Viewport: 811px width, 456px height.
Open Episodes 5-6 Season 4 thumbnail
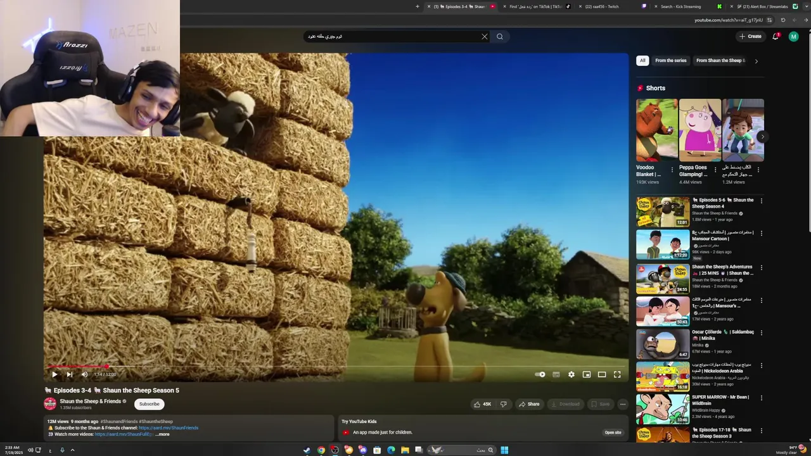[x=663, y=212]
